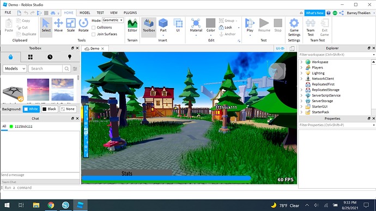Toggle UI visibility eye in viewport
Screen dimensions: 376x211
280,48
